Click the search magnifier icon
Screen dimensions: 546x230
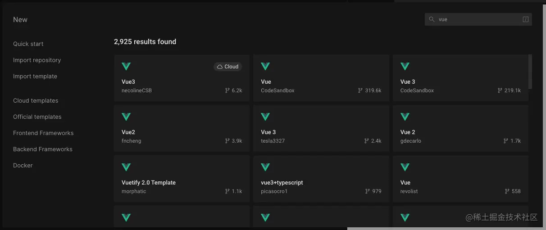(x=432, y=19)
